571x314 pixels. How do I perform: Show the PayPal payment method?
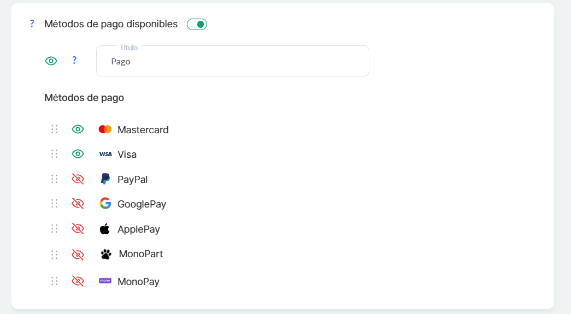coord(78,179)
